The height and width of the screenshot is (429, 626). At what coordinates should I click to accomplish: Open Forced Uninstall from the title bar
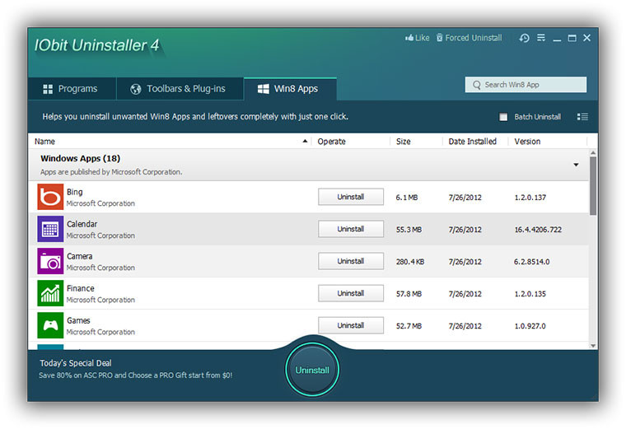click(469, 38)
